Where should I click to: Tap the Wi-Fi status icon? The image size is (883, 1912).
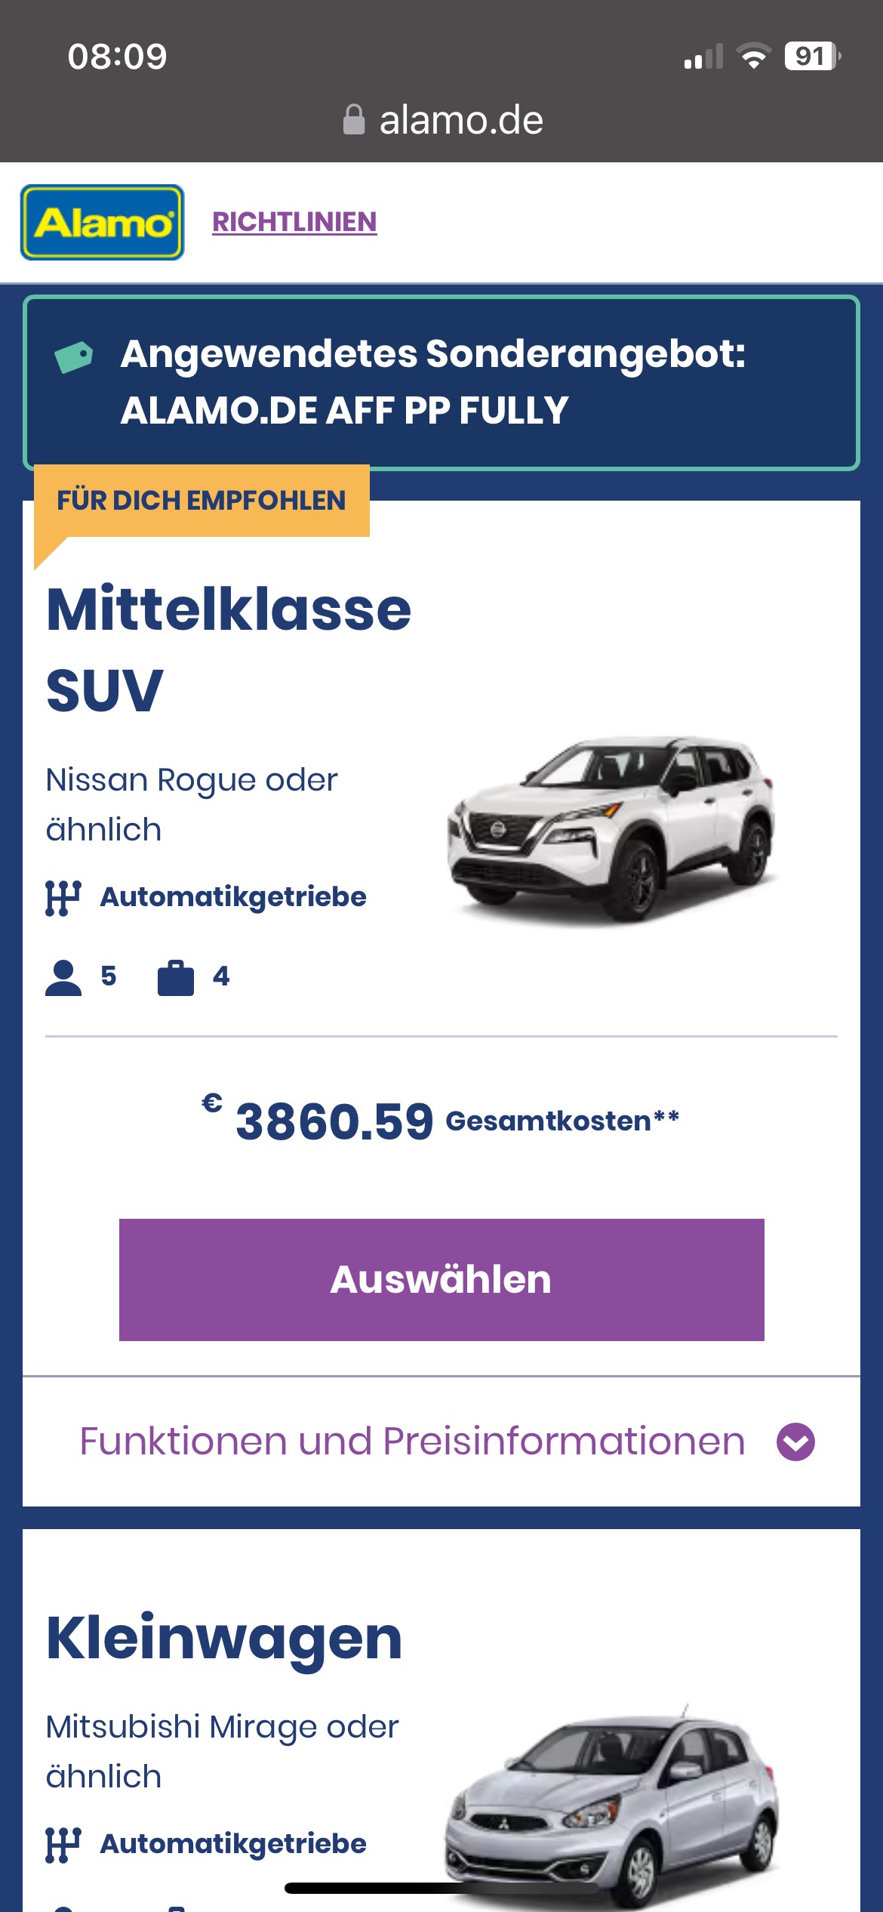click(x=753, y=56)
